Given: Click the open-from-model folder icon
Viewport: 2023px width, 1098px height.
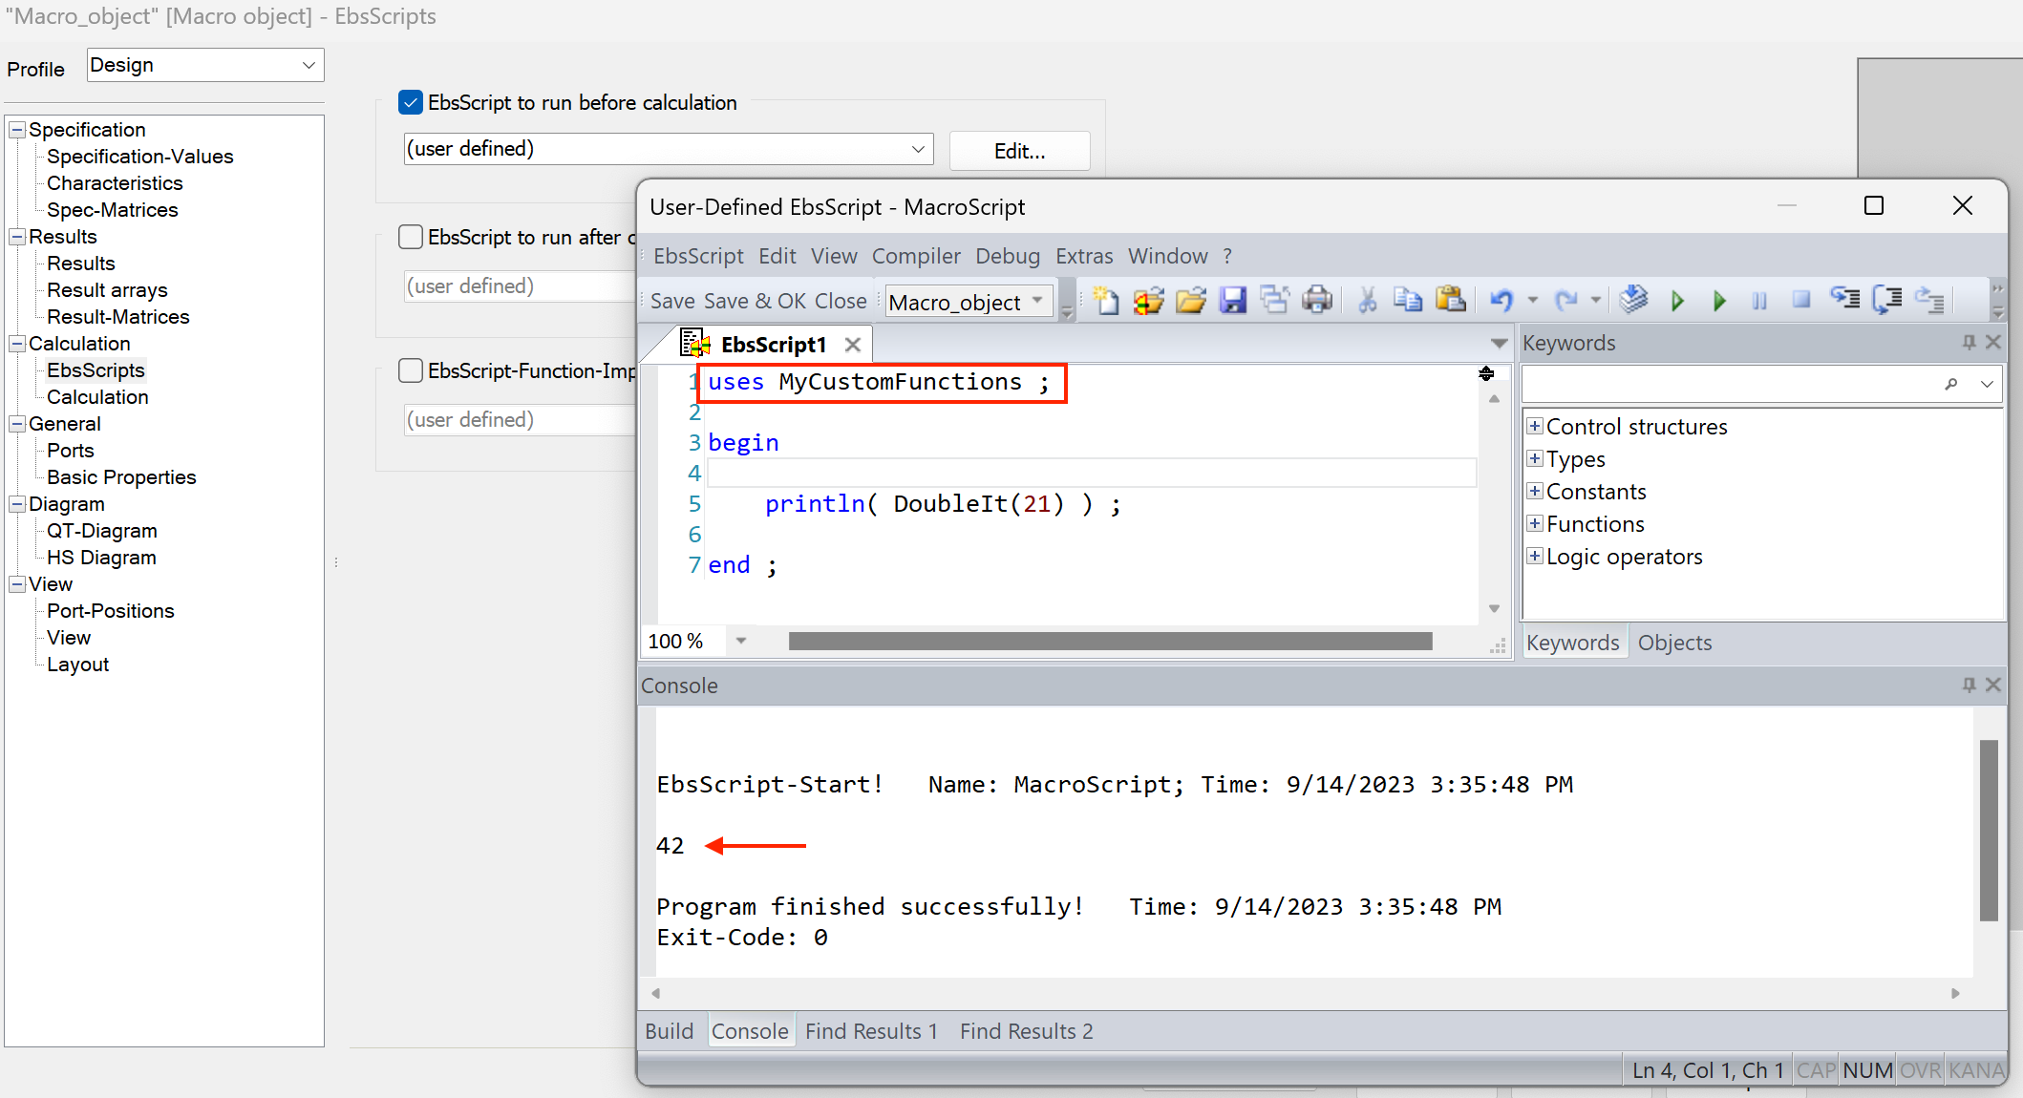Looking at the screenshot, I should coord(1149,301).
